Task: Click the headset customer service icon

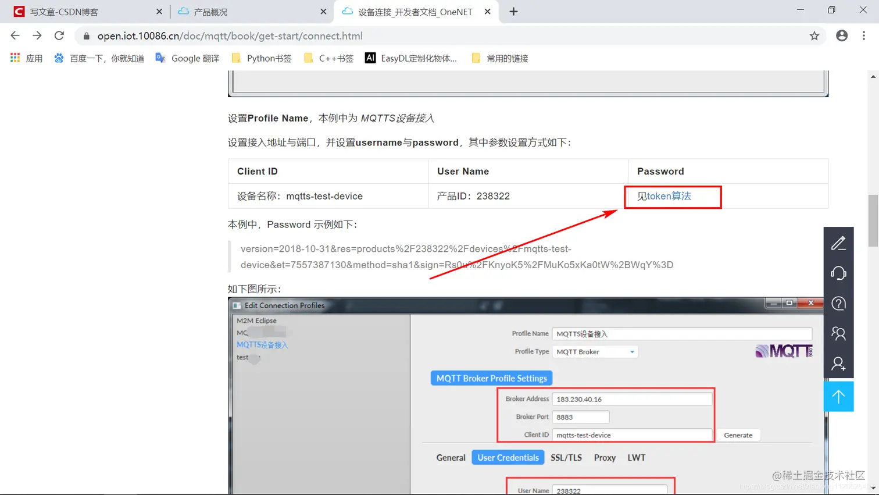Action: tap(838, 273)
